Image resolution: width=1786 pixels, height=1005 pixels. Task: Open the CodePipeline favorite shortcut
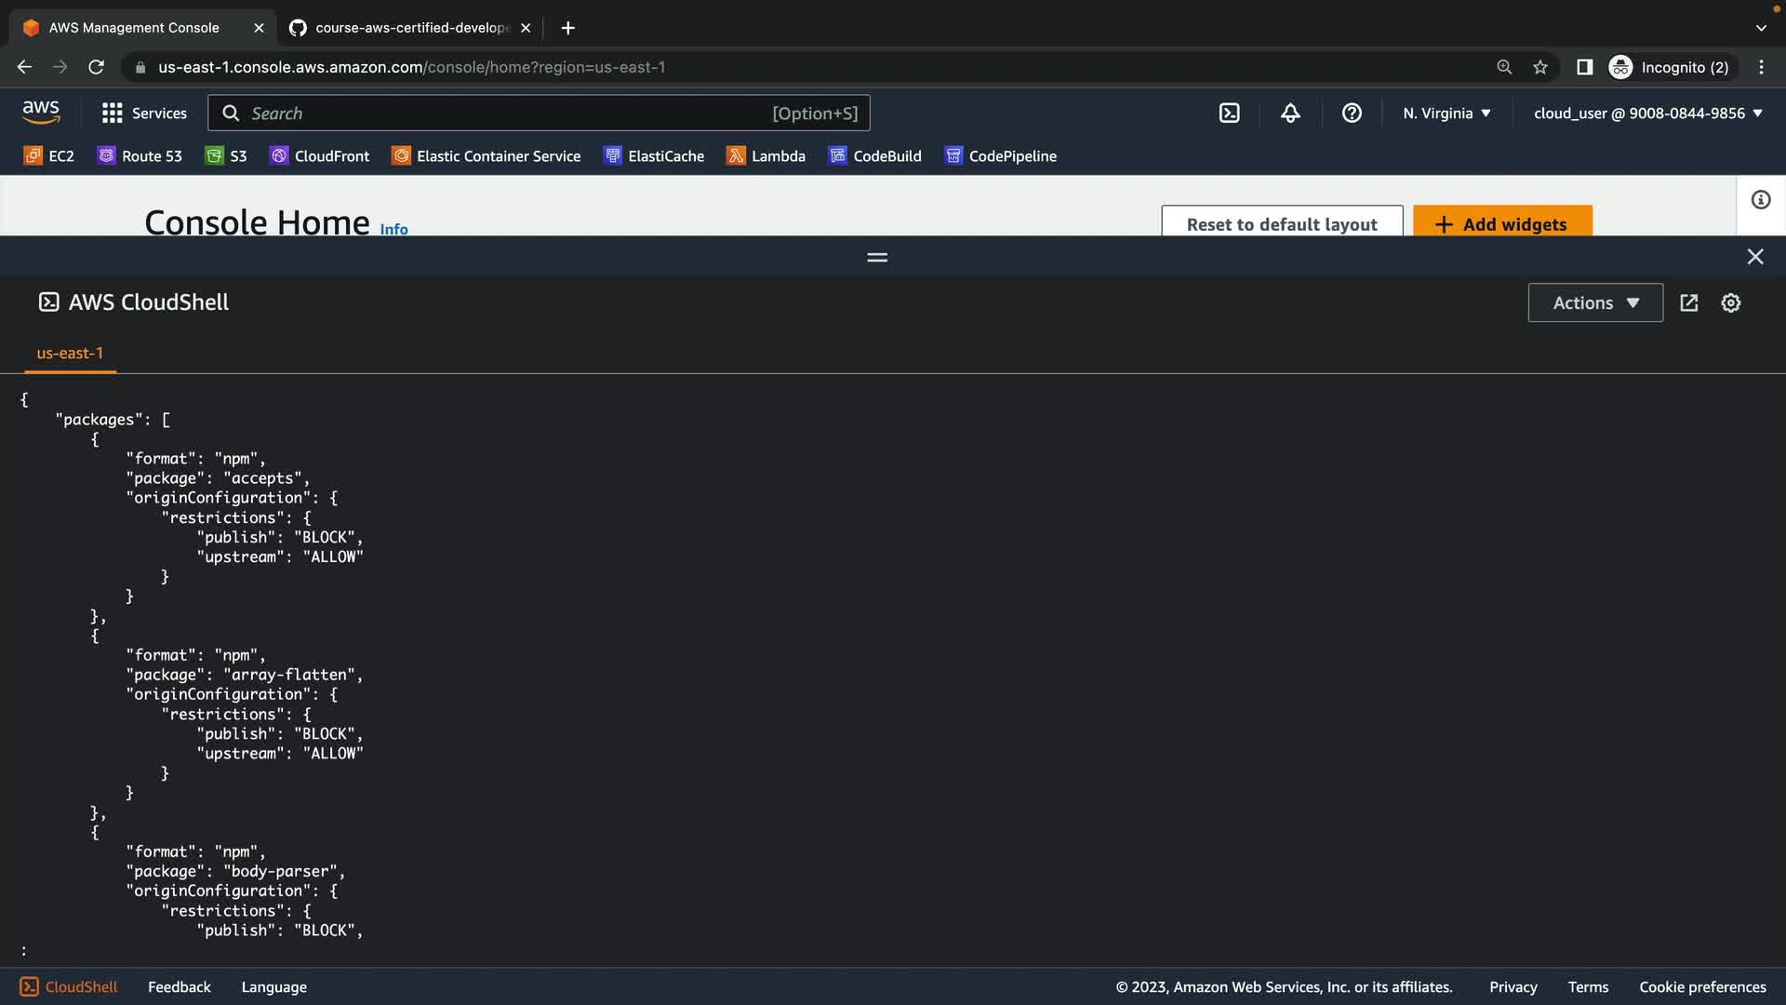(1000, 156)
